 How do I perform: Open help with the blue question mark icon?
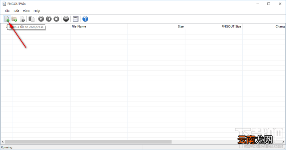(85, 19)
